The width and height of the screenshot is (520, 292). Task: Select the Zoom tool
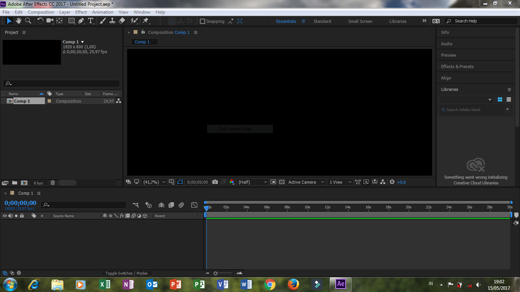pyautogui.click(x=28, y=21)
